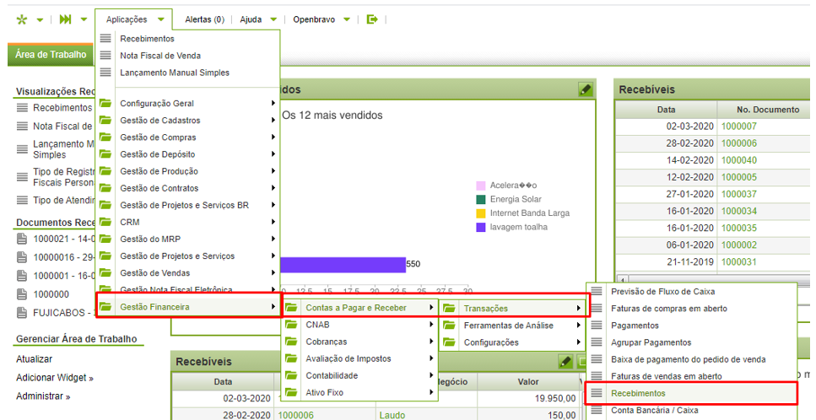The height and width of the screenshot is (420, 816).
Task: Click the green asterisk create-new icon
Action: pos(22,19)
